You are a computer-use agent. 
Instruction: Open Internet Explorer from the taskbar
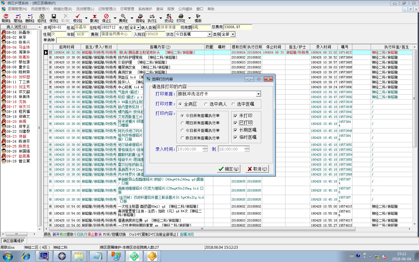[x=26, y=256]
